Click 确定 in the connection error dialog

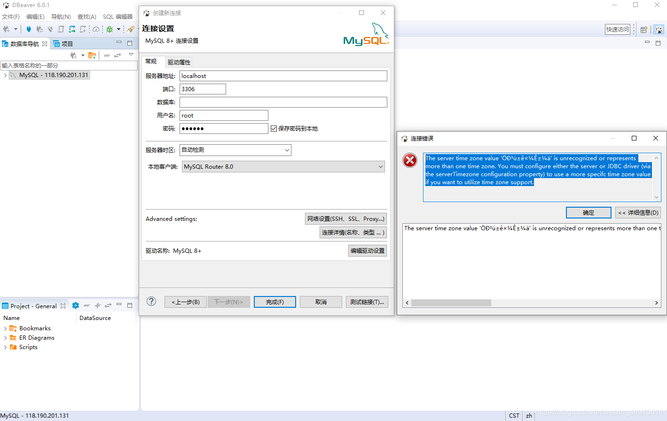[x=589, y=212]
